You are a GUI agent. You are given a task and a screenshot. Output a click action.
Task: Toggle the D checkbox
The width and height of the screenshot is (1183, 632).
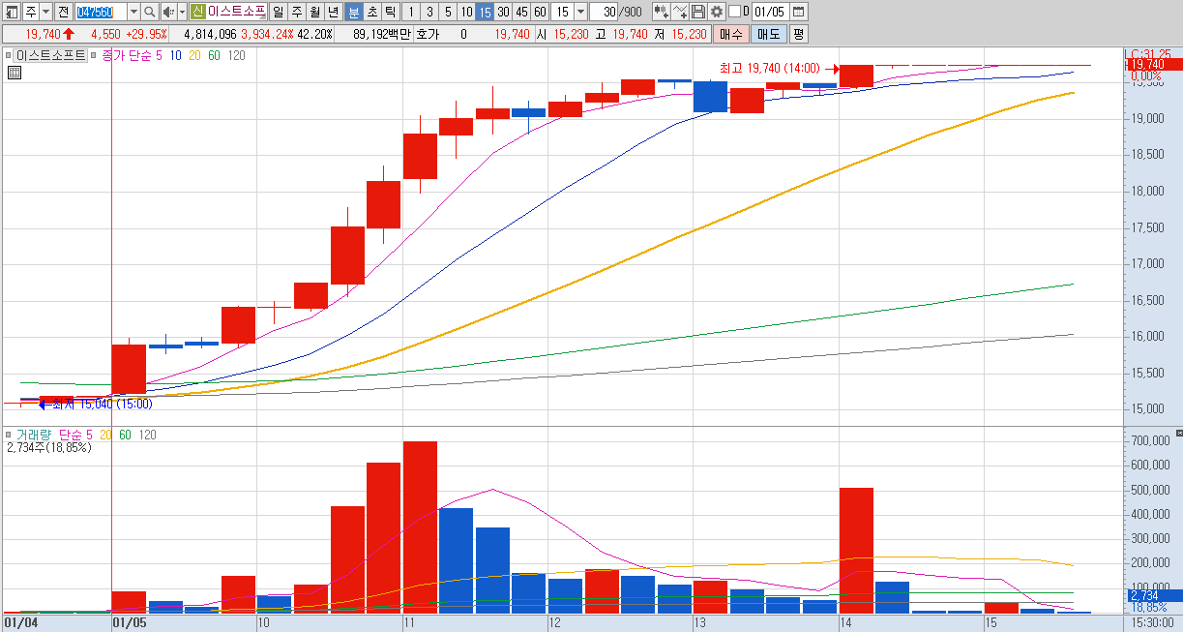pyautogui.click(x=734, y=12)
